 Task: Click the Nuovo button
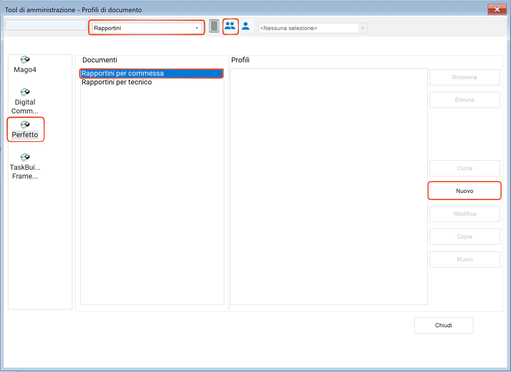(x=465, y=191)
